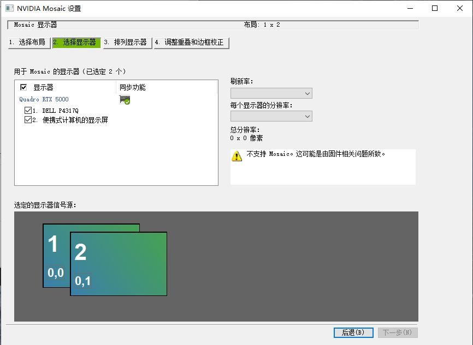The height and width of the screenshot is (345, 473).
Task: Click the Quadro RTX 5000 GPU entry
Action: pyautogui.click(x=44, y=99)
